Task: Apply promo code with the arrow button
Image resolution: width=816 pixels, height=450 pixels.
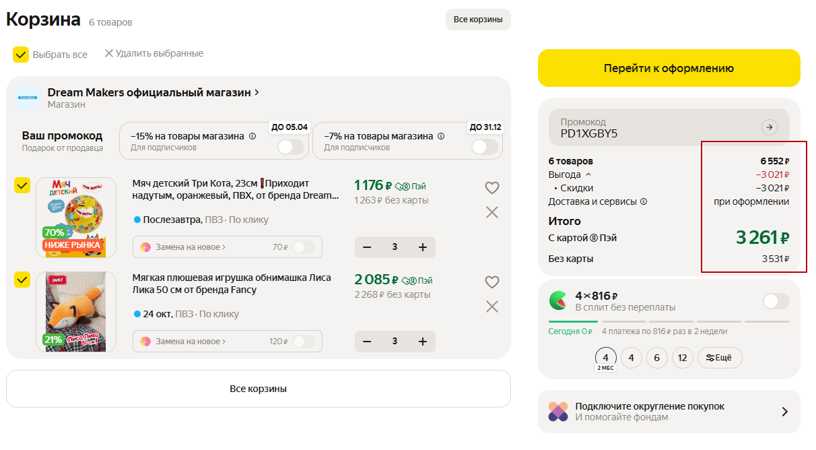Action: [769, 127]
